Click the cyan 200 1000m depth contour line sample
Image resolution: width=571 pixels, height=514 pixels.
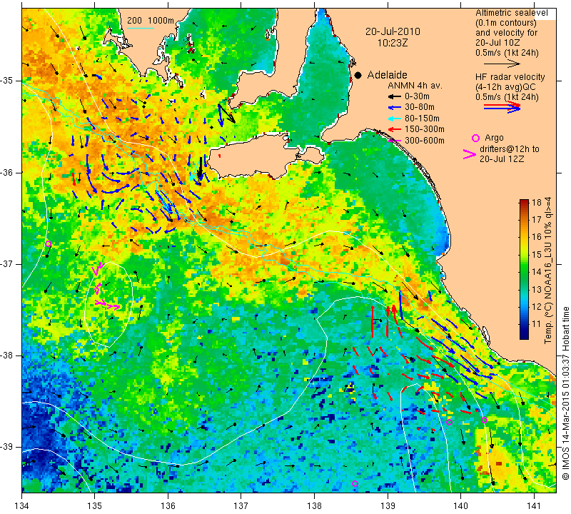coord(141,28)
